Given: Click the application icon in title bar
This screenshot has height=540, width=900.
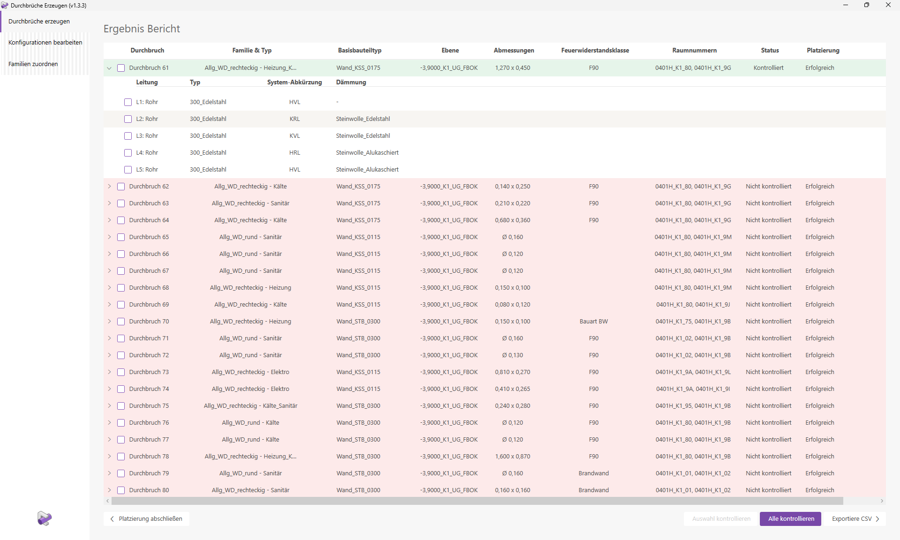Looking at the screenshot, I should (x=5, y=5).
